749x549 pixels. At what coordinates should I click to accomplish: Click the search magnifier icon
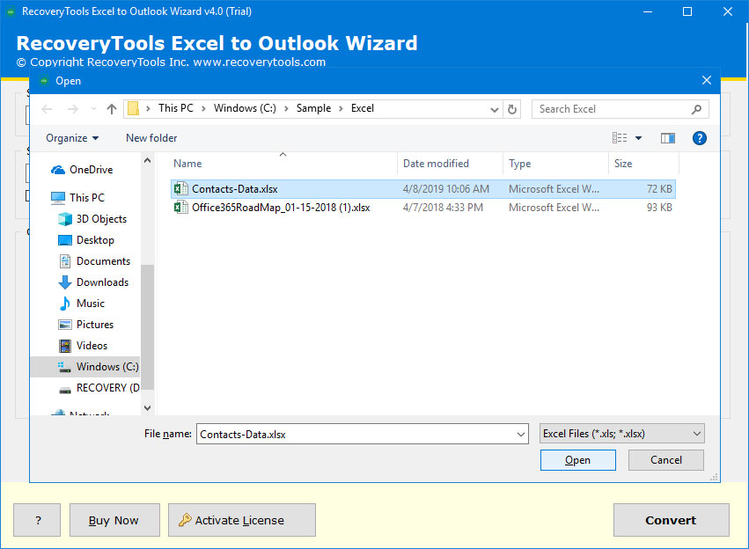696,109
